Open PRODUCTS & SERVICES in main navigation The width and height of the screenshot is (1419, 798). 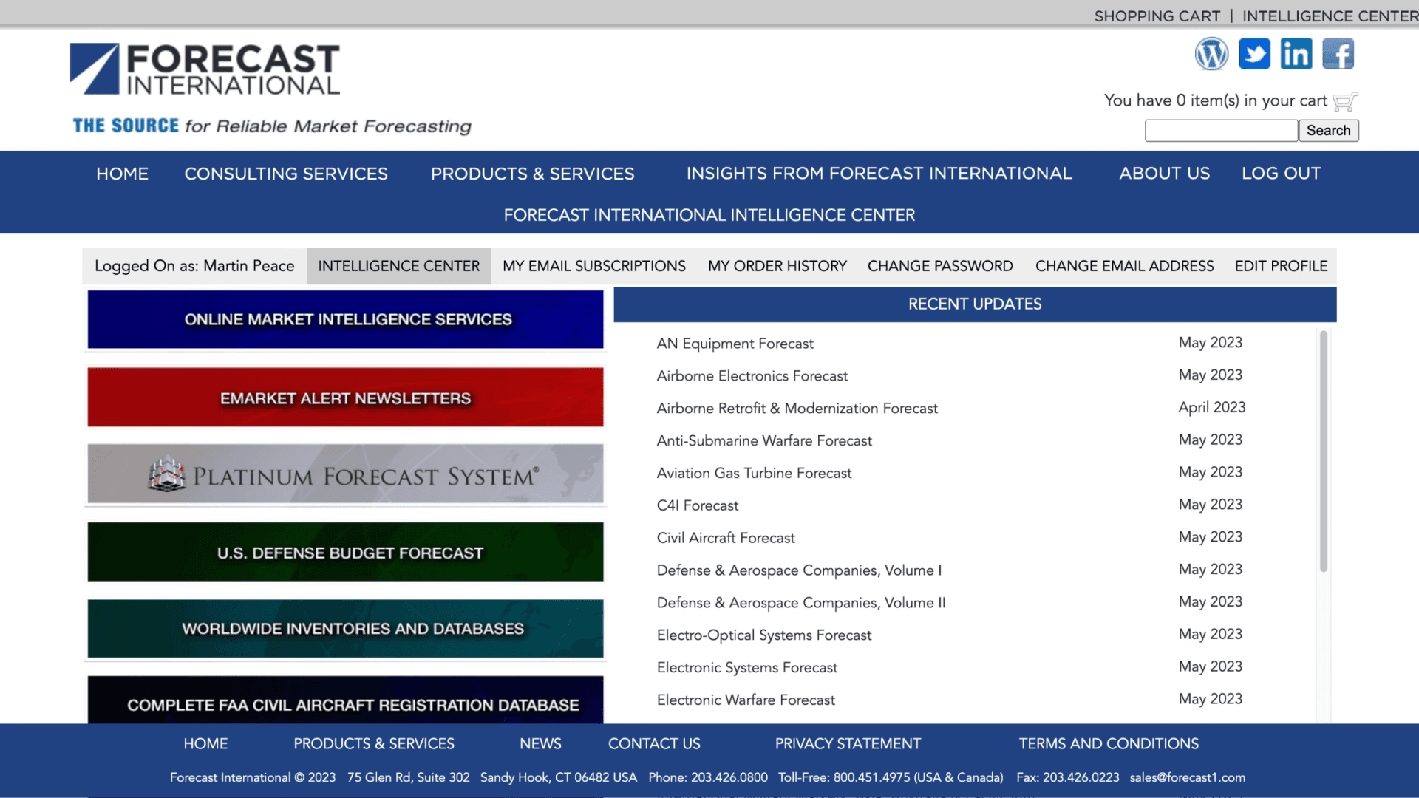coord(532,174)
